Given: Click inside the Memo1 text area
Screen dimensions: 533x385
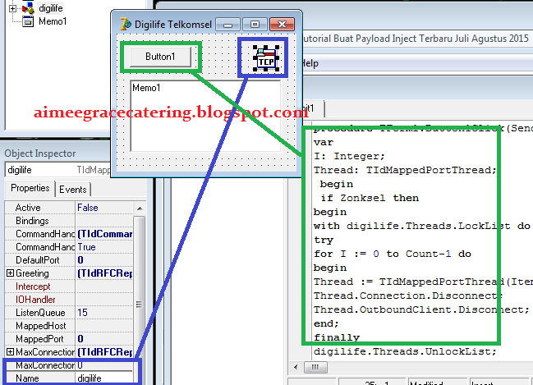Looking at the screenshot, I should [205, 116].
